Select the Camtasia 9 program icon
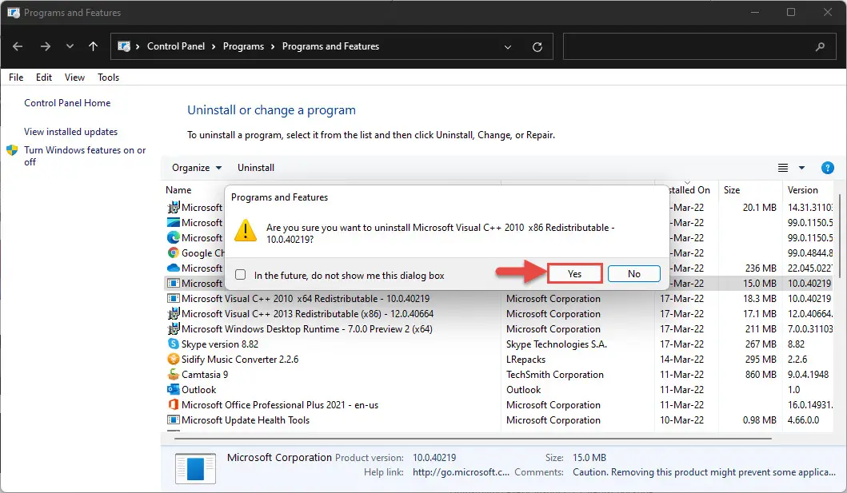 (173, 374)
